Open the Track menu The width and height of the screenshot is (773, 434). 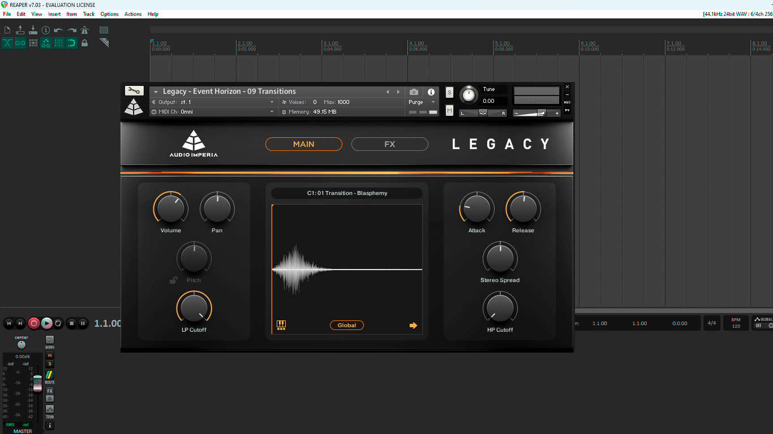89,14
